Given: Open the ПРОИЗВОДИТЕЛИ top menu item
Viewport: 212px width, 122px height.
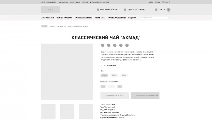Looking at the screenshot, I should click(51, 2).
